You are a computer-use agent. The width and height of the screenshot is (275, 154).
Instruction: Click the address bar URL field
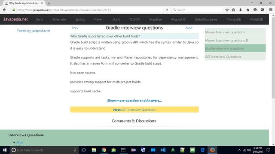pos(89,10)
